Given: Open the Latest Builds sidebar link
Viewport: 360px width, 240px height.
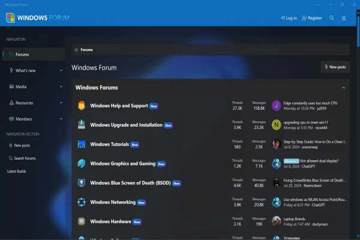Looking at the screenshot, I should 17,171.
